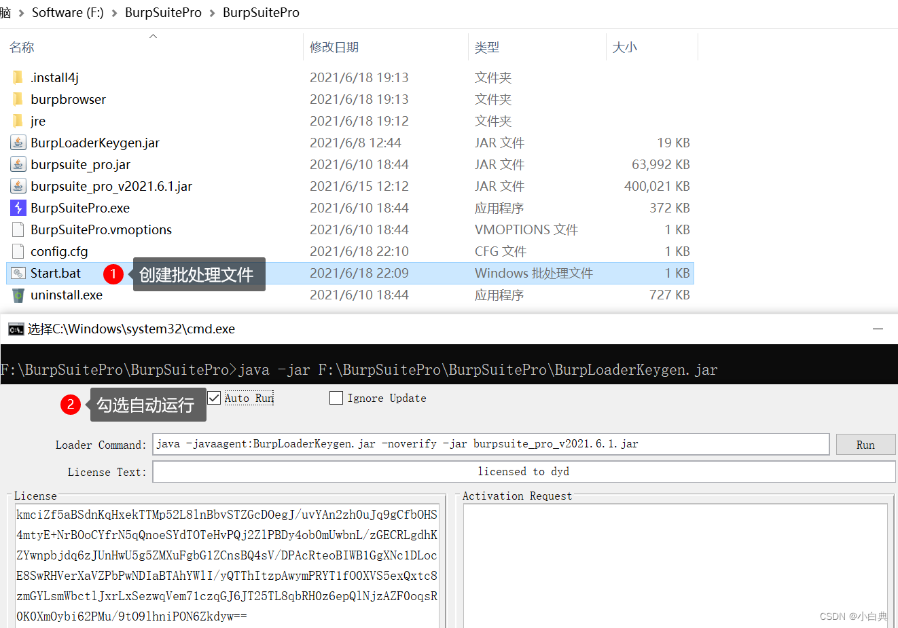Click the License Text field

(524, 471)
